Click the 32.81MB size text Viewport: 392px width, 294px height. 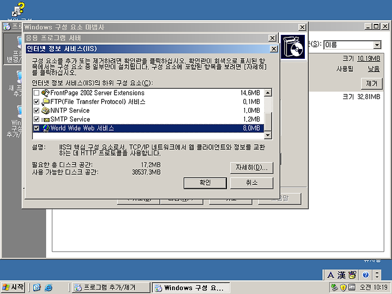coord(369,97)
